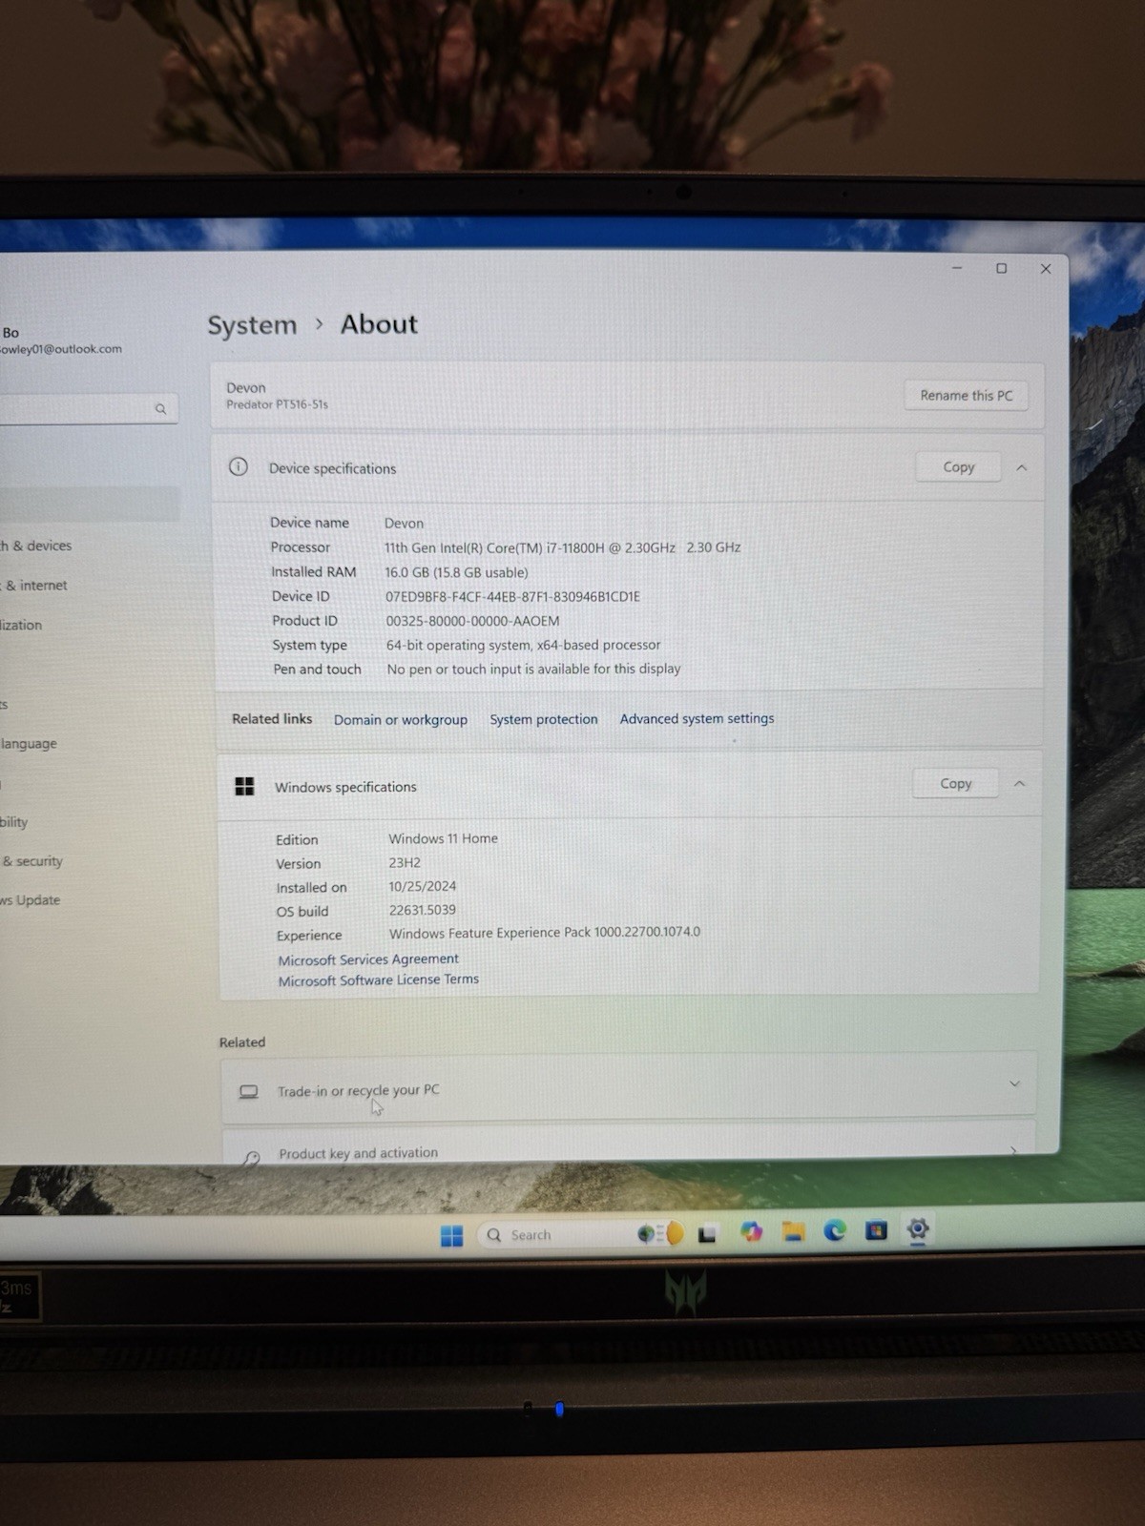Focus the Settings search field
Image resolution: width=1145 pixels, height=1526 pixels.
(89, 408)
